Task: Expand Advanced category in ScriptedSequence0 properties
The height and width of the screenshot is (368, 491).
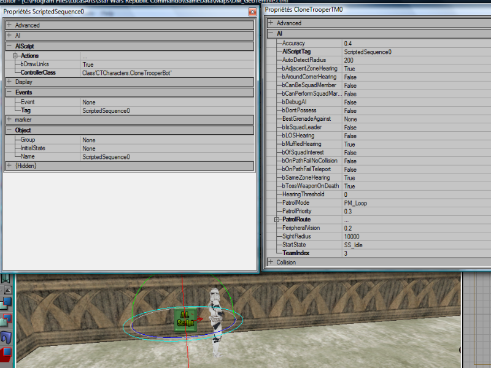Action: [x=9, y=25]
